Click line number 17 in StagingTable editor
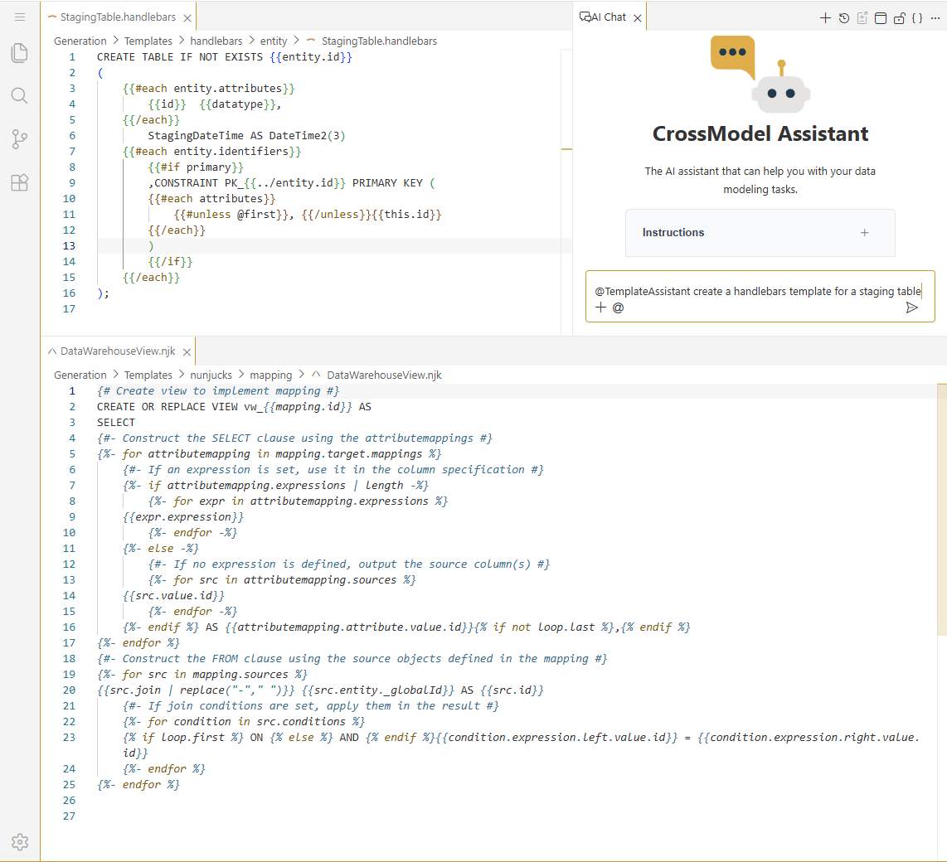This screenshot has width=947, height=862. click(69, 309)
